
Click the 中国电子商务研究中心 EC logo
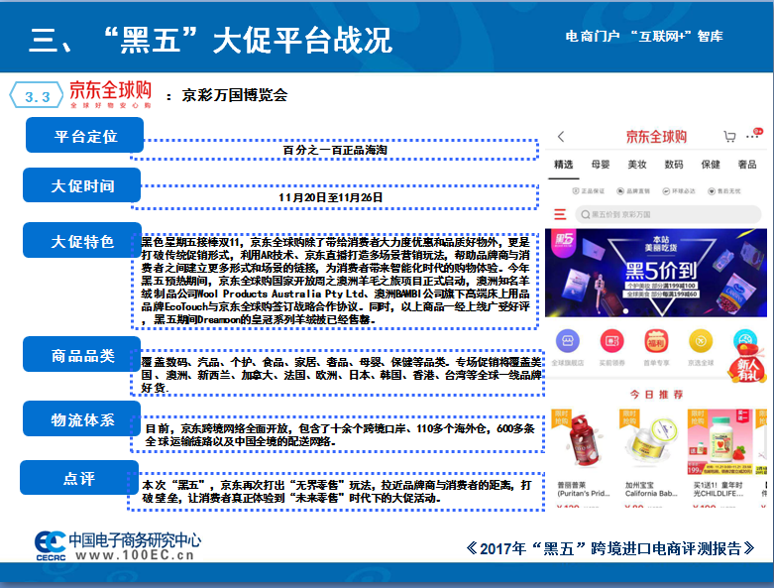pyautogui.click(x=117, y=545)
